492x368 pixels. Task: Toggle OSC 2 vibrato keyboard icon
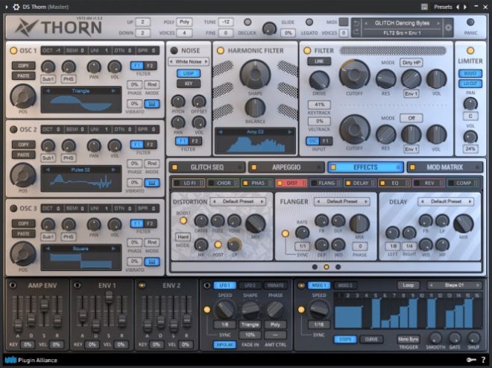(152, 183)
